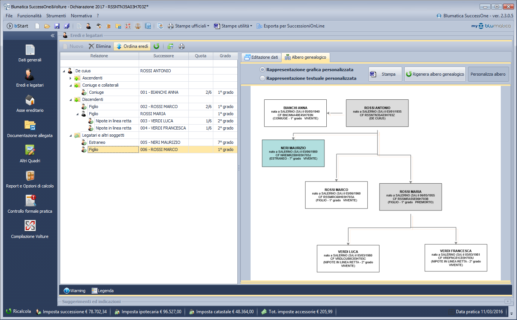Image resolution: width=517 pixels, height=320 pixels.
Task: Click the scales of justice toolbar icon
Action: pyautogui.click(x=138, y=26)
